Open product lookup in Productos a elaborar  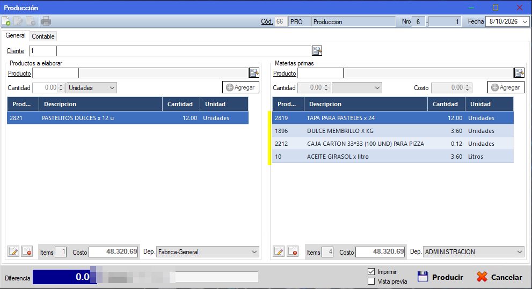click(254, 72)
